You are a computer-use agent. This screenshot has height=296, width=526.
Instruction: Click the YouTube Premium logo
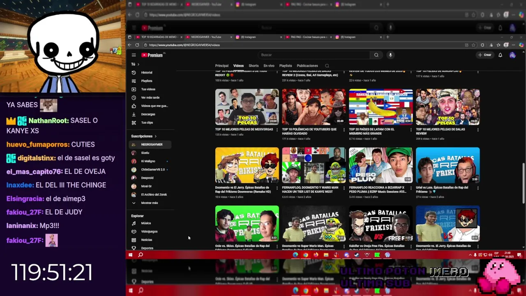point(152,55)
